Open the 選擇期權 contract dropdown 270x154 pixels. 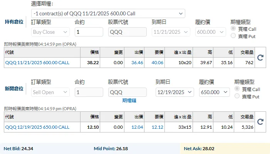click(x=108, y=13)
